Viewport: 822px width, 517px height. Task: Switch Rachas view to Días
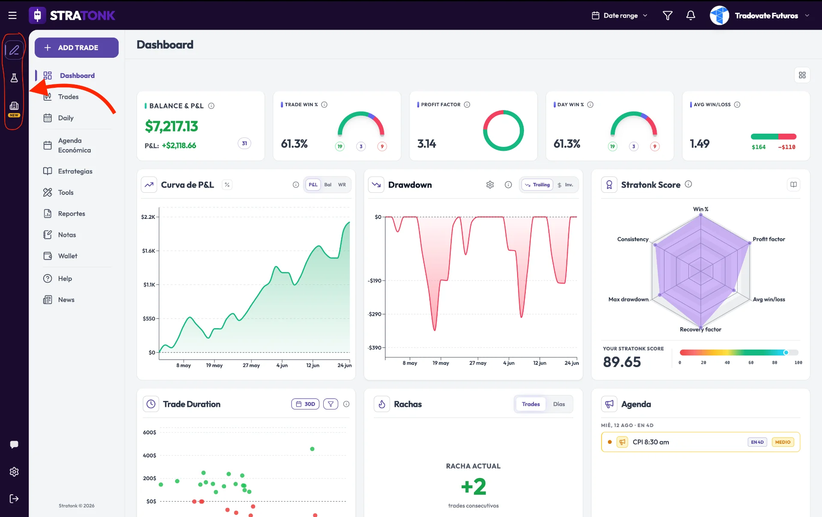tap(559, 404)
